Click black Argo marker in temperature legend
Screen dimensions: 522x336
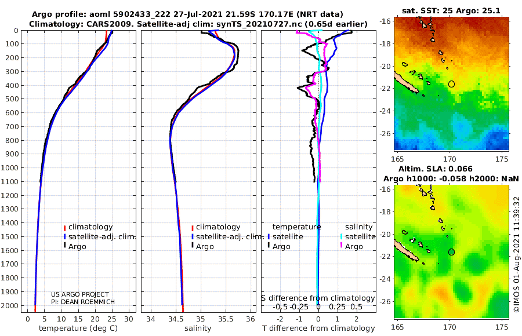point(64,246)
